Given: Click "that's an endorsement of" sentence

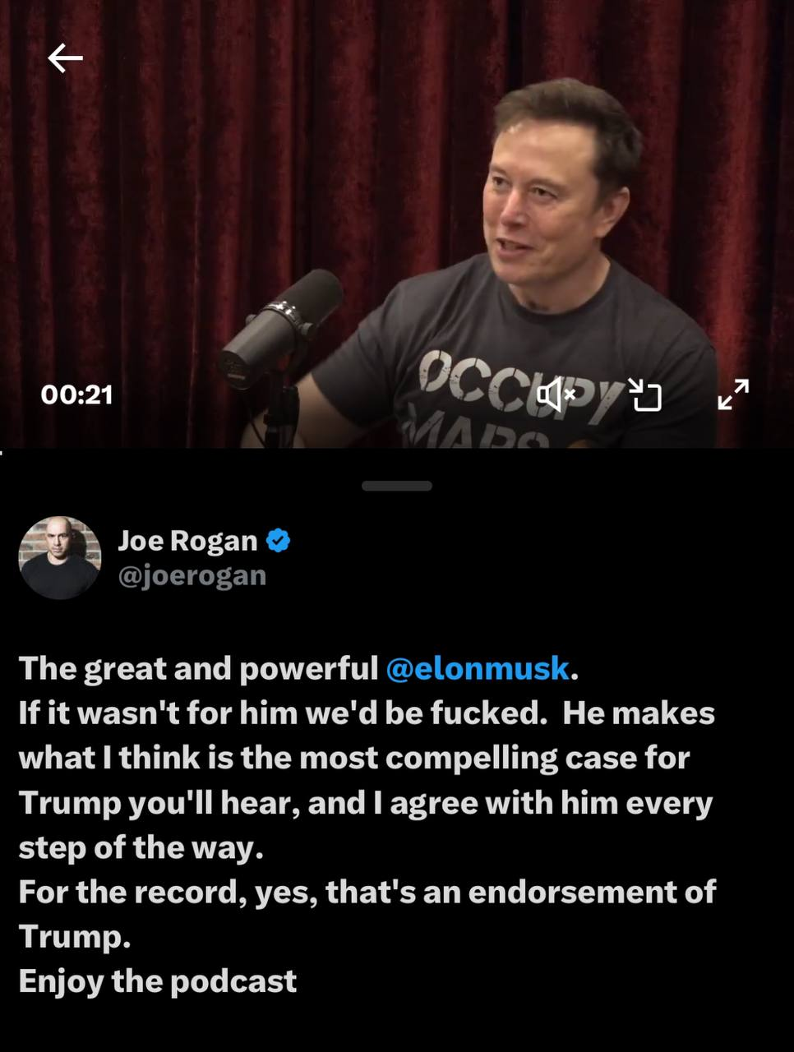Looking at the screenshot, I should tap(521, 892).
